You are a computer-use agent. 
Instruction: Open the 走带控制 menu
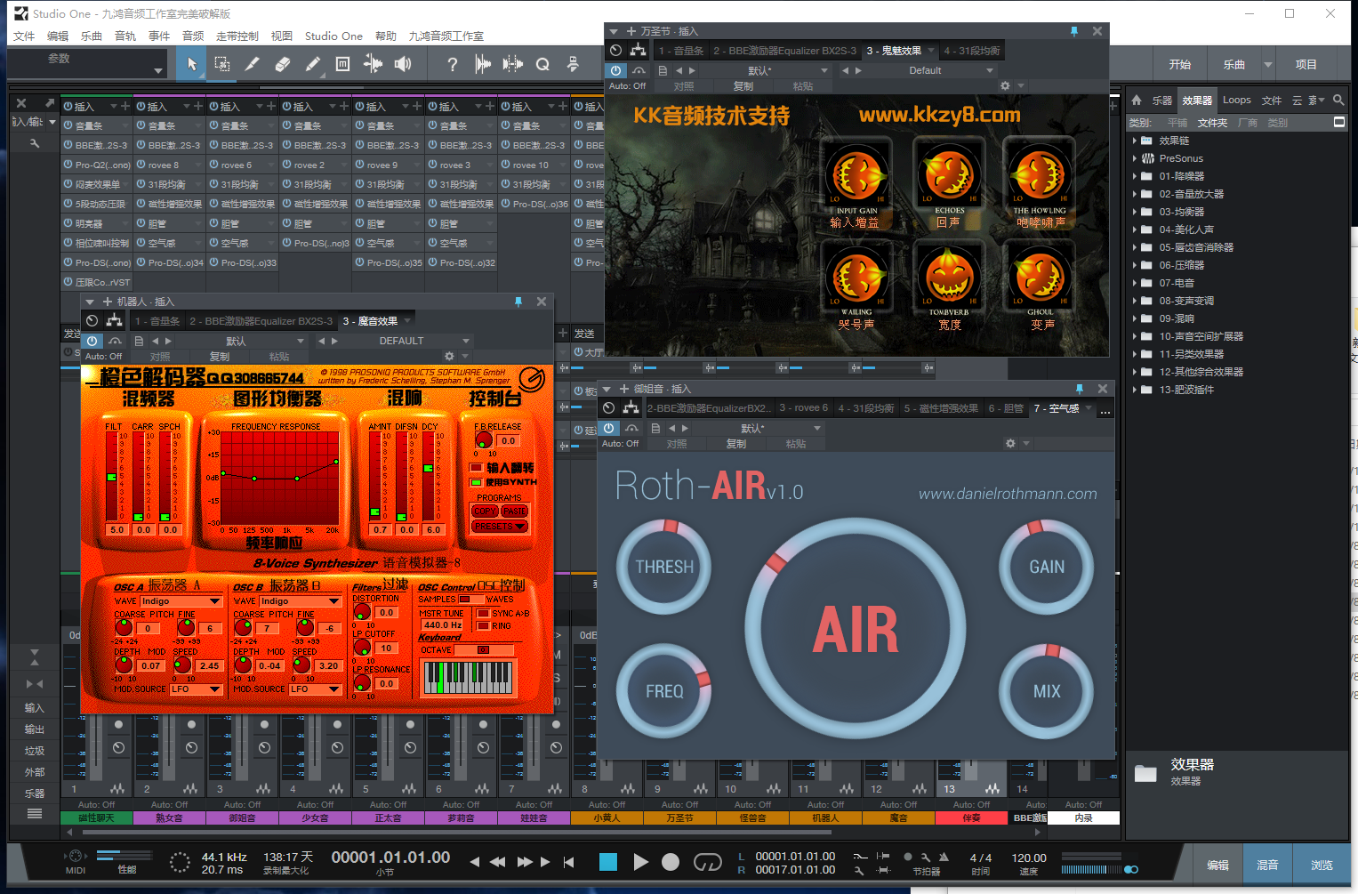click(x=237, y=36)
